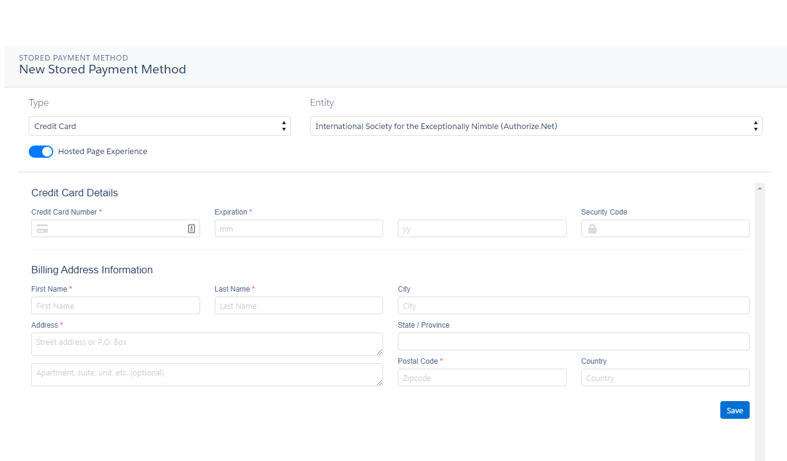Click the credit card icon in card number field
787x461 pixels.
(x=42, y=229)
